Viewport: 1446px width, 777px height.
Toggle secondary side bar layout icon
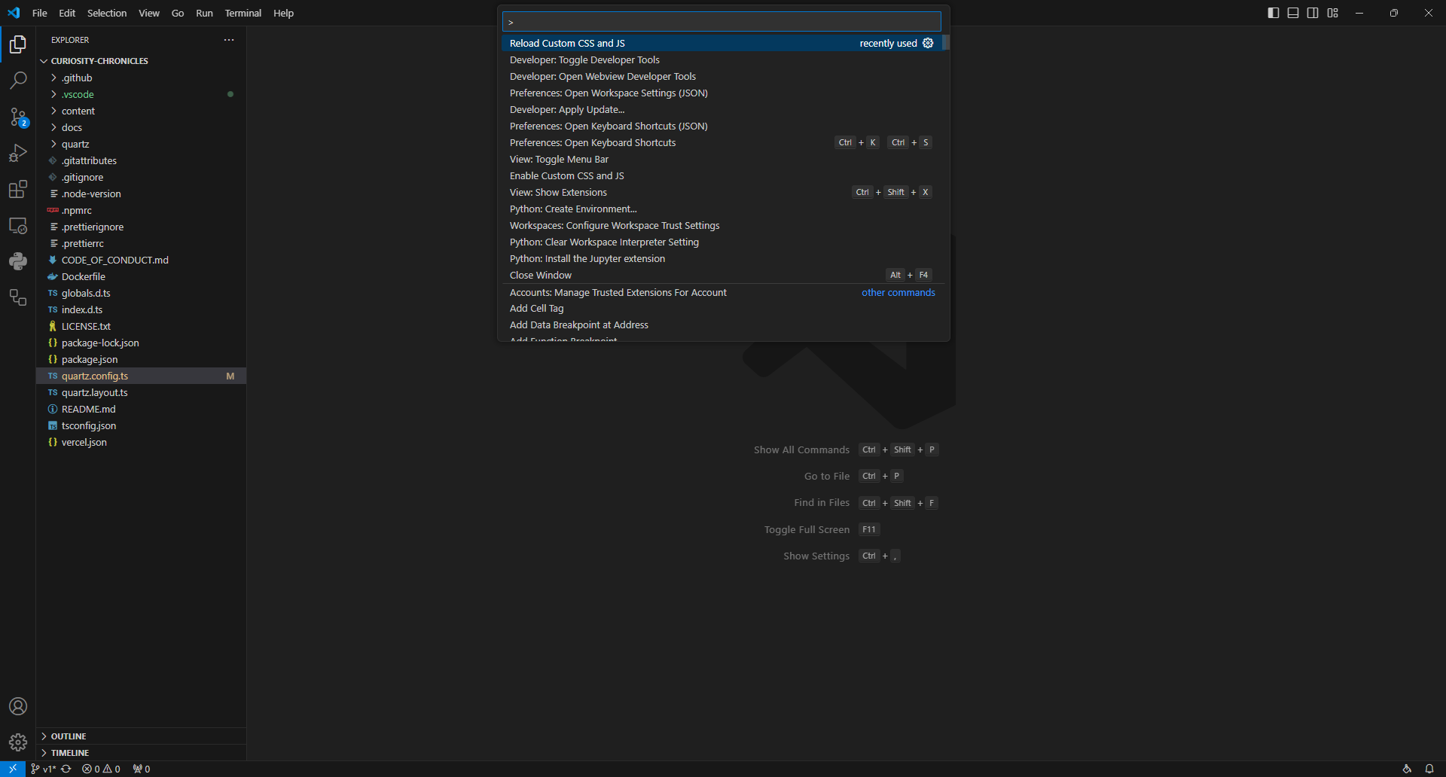coord(1313,13)
